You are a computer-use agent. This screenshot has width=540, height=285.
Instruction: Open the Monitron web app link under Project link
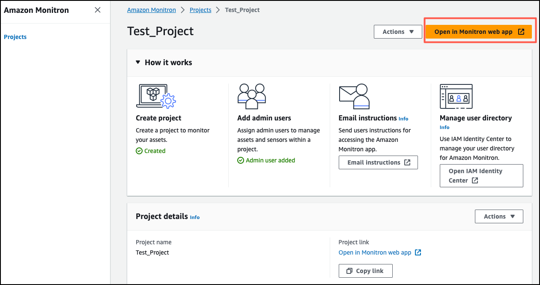click(x=376, y=252)
